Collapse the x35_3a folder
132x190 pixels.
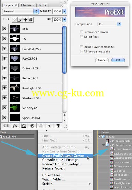click(x=99, y=136)
